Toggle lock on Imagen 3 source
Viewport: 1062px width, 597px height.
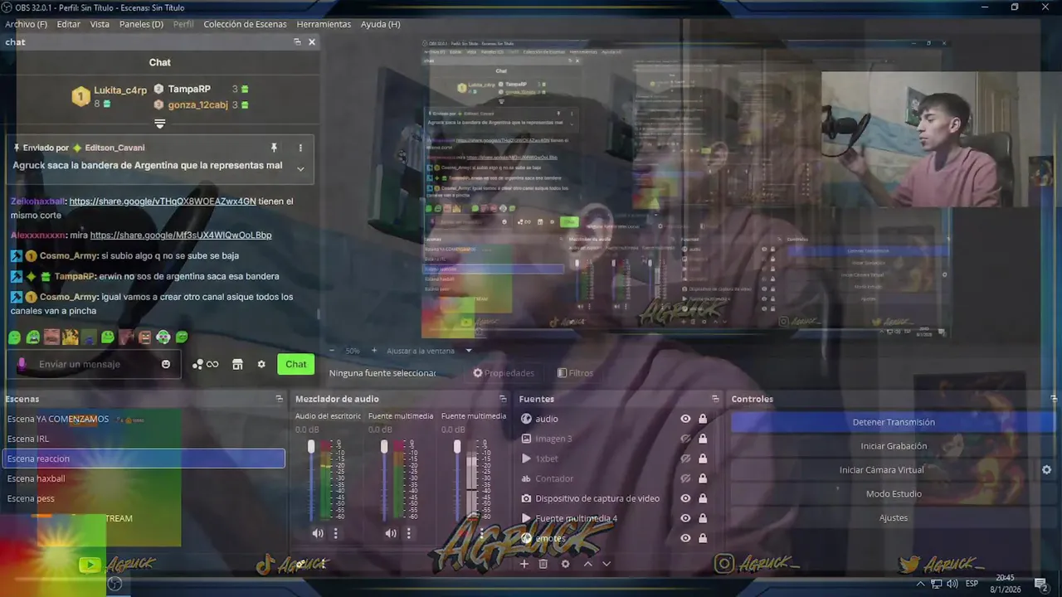[x=703, y=439]
